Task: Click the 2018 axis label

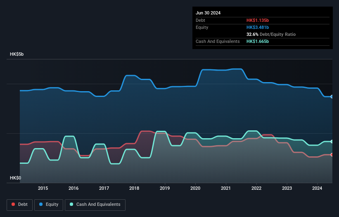Action: [x=134, y=188]
